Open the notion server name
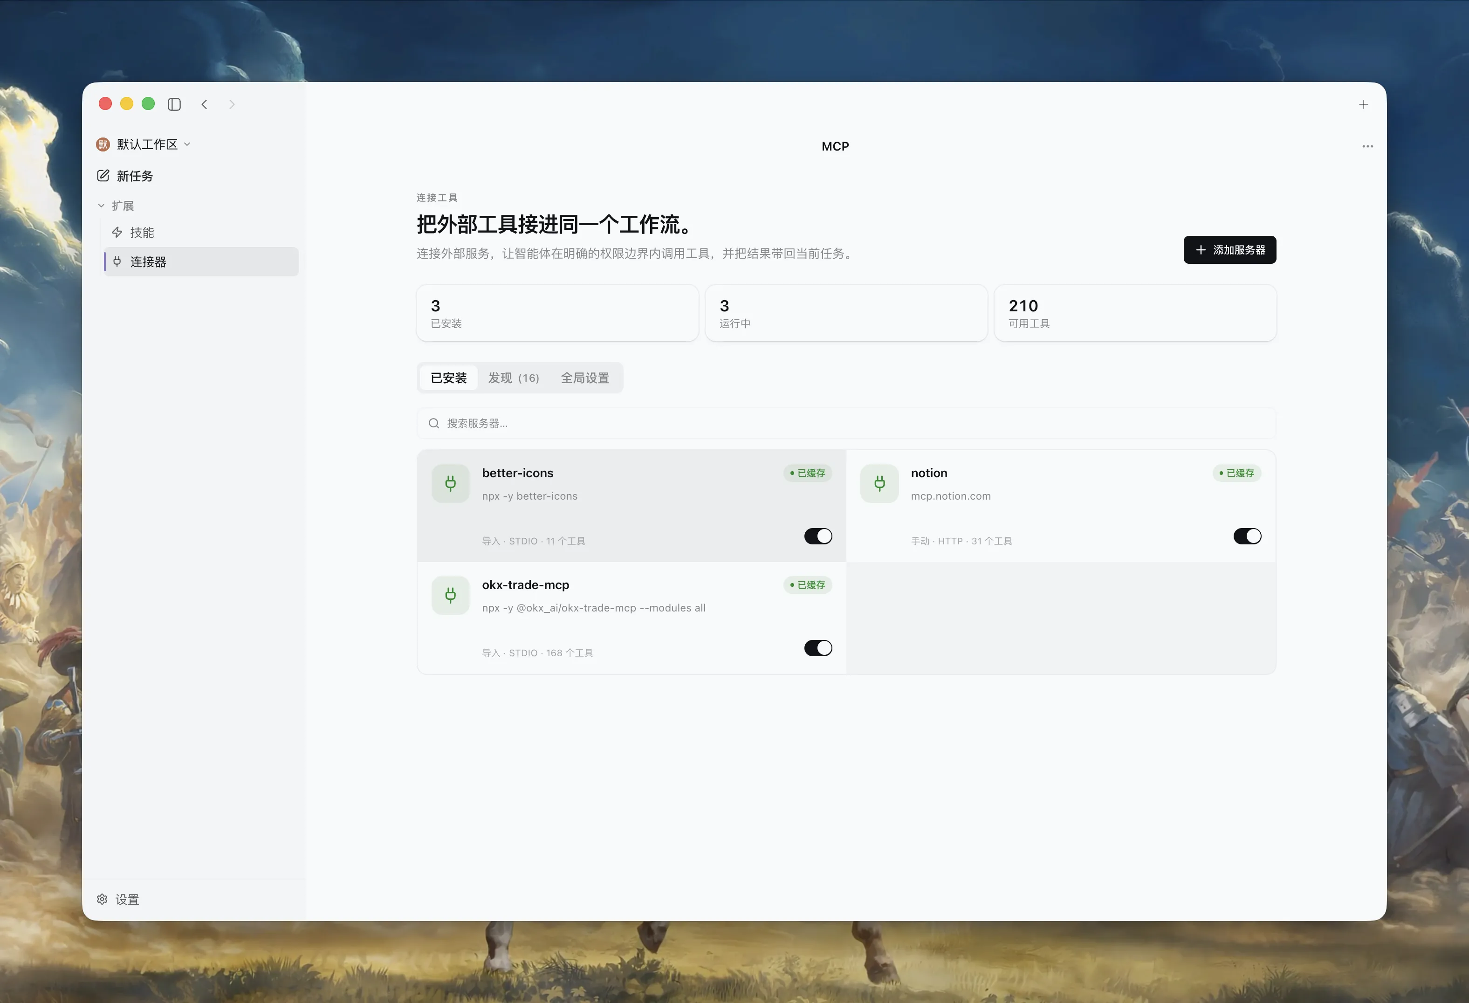The height and width of the screenshot is (1003, 1469). 928,473
